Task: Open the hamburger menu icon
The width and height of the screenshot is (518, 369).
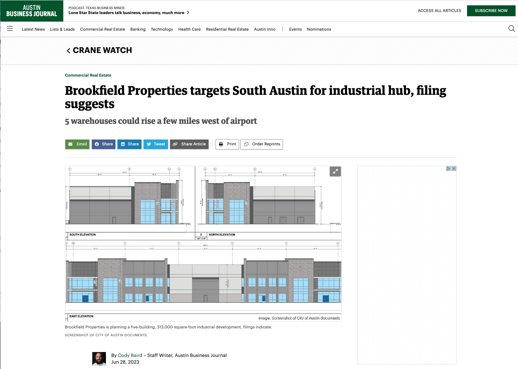Action: click(10, 29)
